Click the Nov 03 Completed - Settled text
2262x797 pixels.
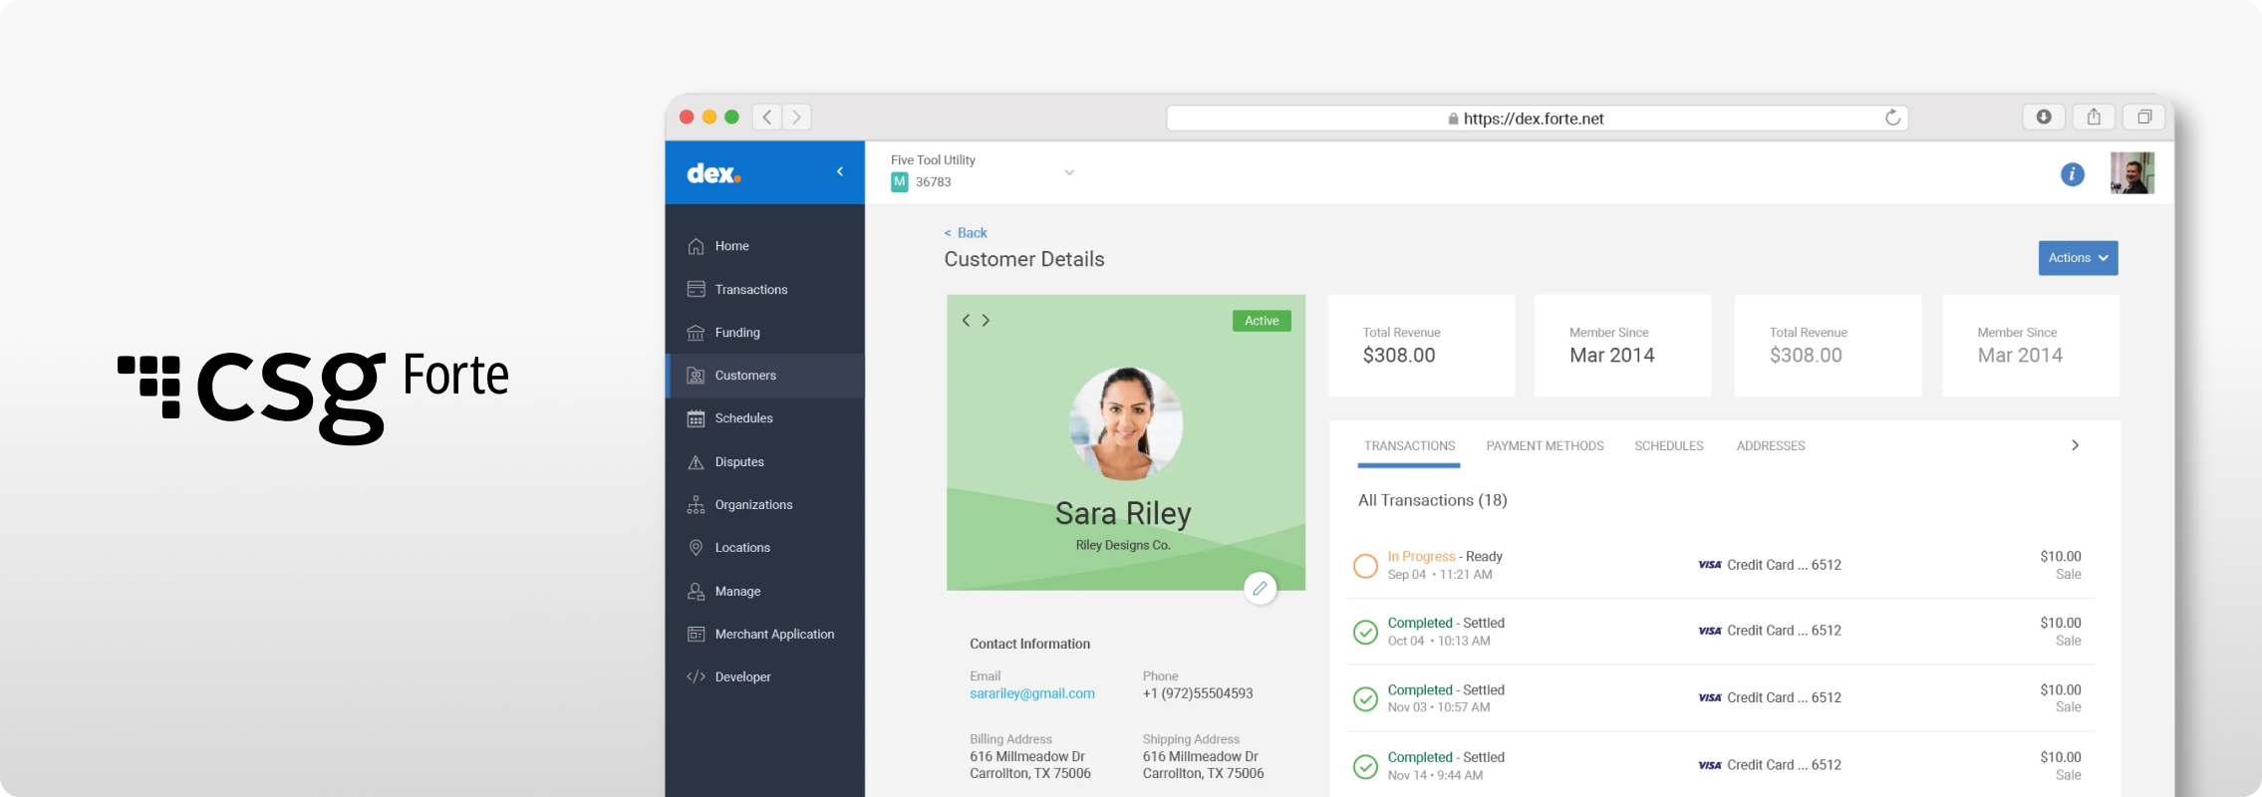(x=1446, y=690)
